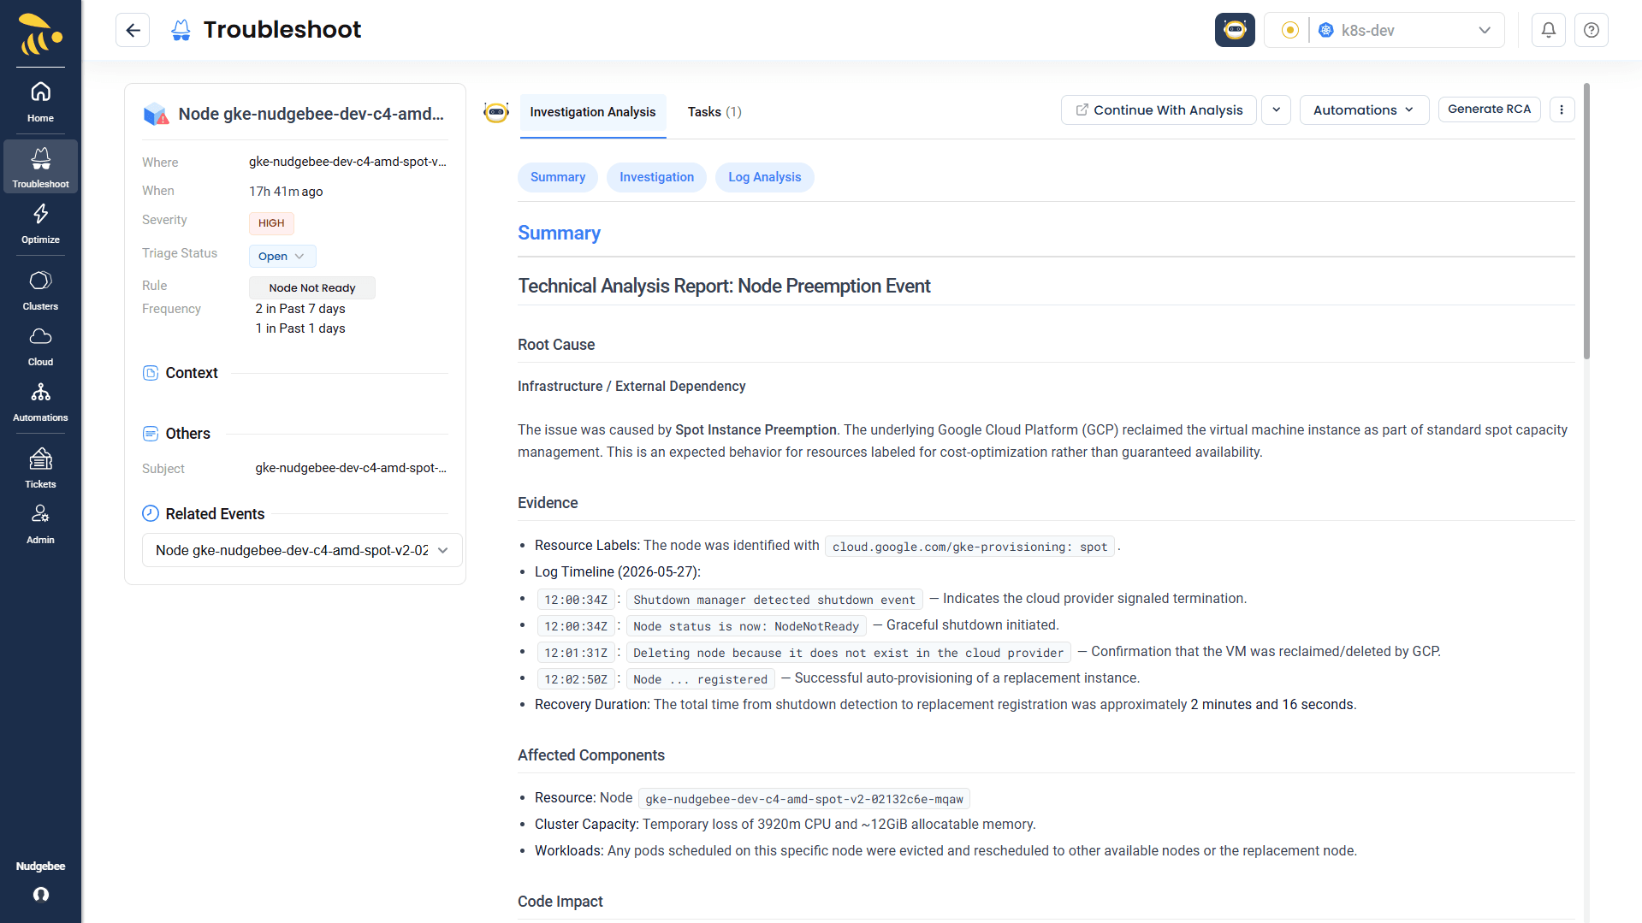Jump to the Summary section pill

[558, 177]
